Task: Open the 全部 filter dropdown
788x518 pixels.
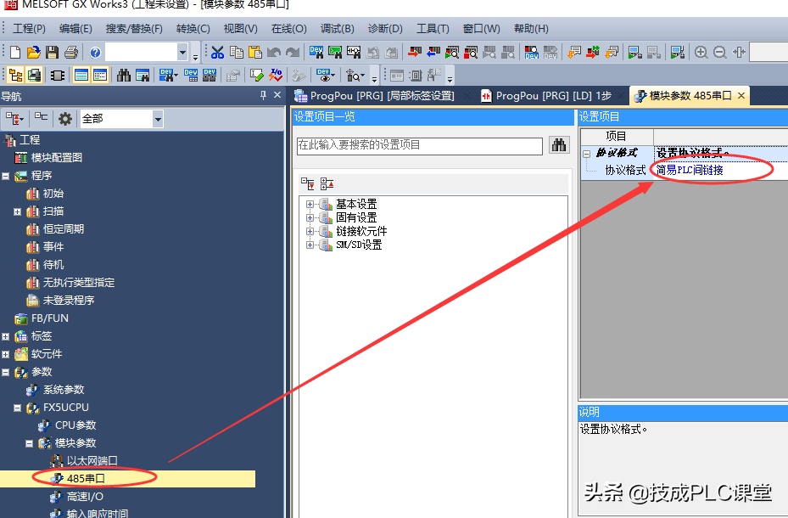Action: click(x=158, y=120)
